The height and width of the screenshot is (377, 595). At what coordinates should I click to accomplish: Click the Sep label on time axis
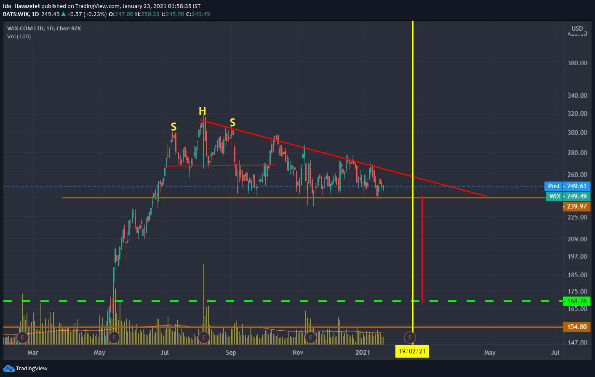point(231,353)
